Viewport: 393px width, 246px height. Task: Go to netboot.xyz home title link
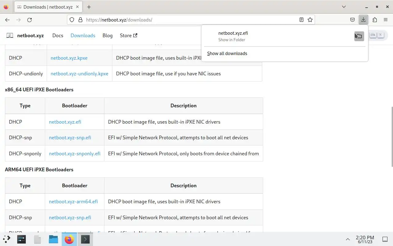(x=30, y=35)
